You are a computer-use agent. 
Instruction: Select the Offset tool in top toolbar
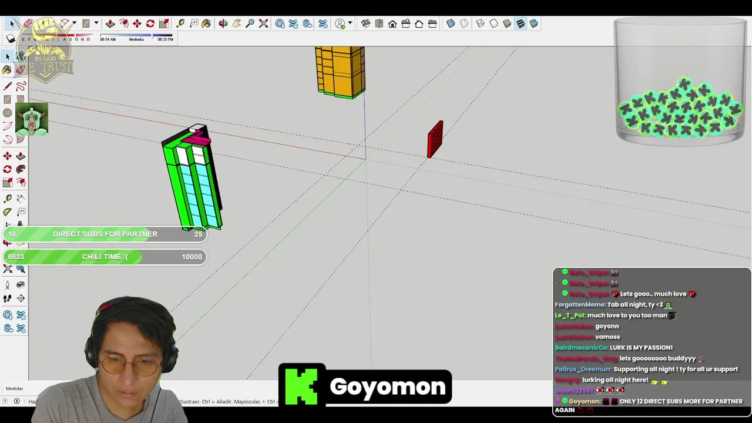coord(123,23)
